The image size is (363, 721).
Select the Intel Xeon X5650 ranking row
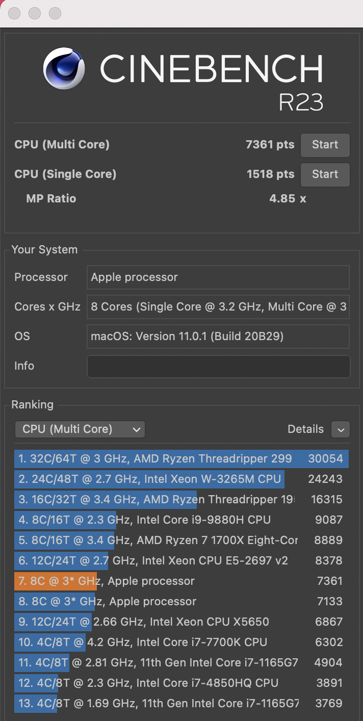(x=181, y=622)
